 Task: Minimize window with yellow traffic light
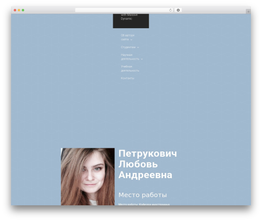[x=19, y=10]
